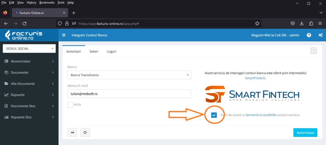
Task: Click the Nomenclator list icon
Action: click(x=6, y=61)
